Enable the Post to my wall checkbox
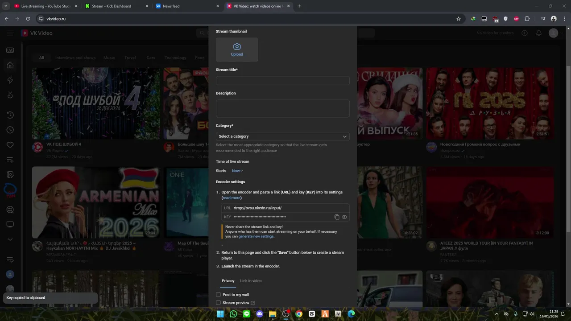571x321 pixels. point(218,295)
